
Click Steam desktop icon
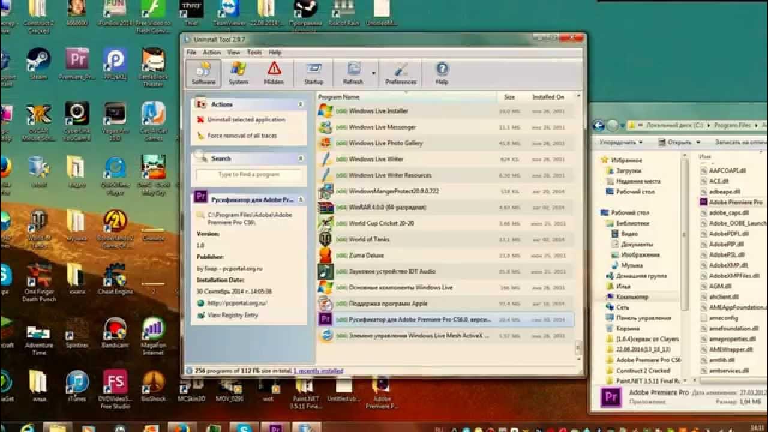[x=39, y=64]
